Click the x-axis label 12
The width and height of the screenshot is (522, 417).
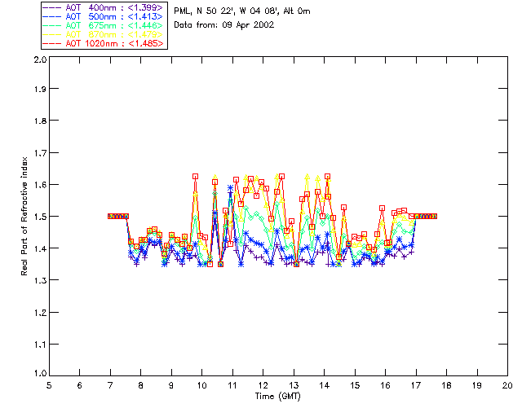click(x=263, y=385)
